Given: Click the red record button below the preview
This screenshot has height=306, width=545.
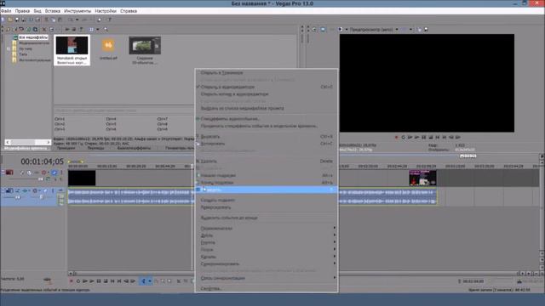Looking at the screenshot, I should click(396, 138).
